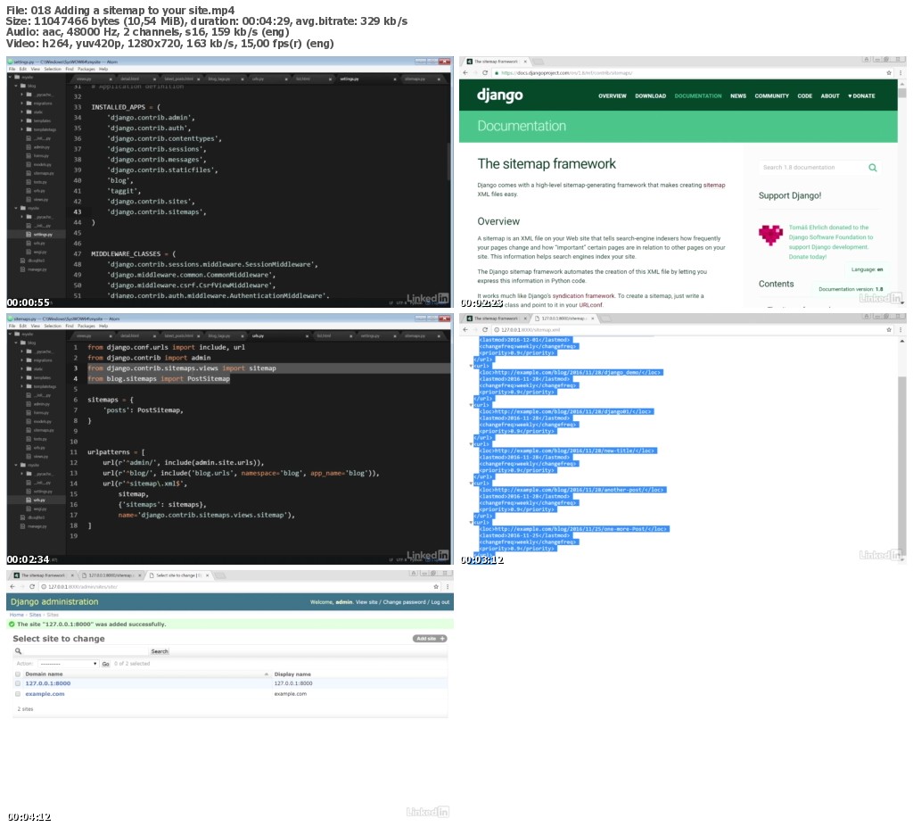Expand templatetags folder arrow in urls.py window
Screen dimensions: 913x827
(x=22, y=386)
